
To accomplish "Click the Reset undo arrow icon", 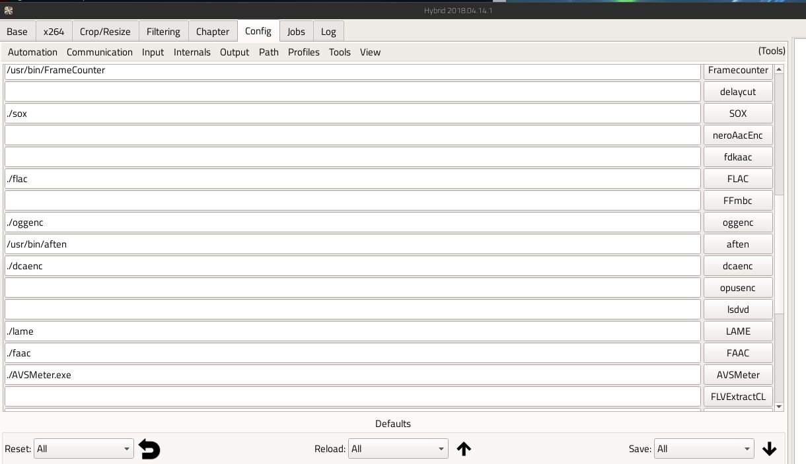I will click(149, 449).
